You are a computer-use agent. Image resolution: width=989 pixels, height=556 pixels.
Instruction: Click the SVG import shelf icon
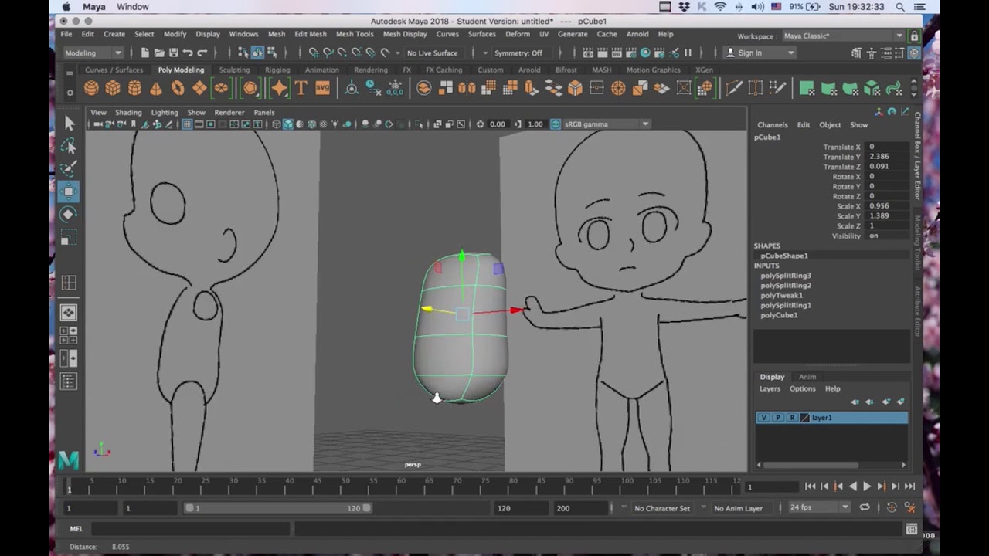tap(322, 88)
